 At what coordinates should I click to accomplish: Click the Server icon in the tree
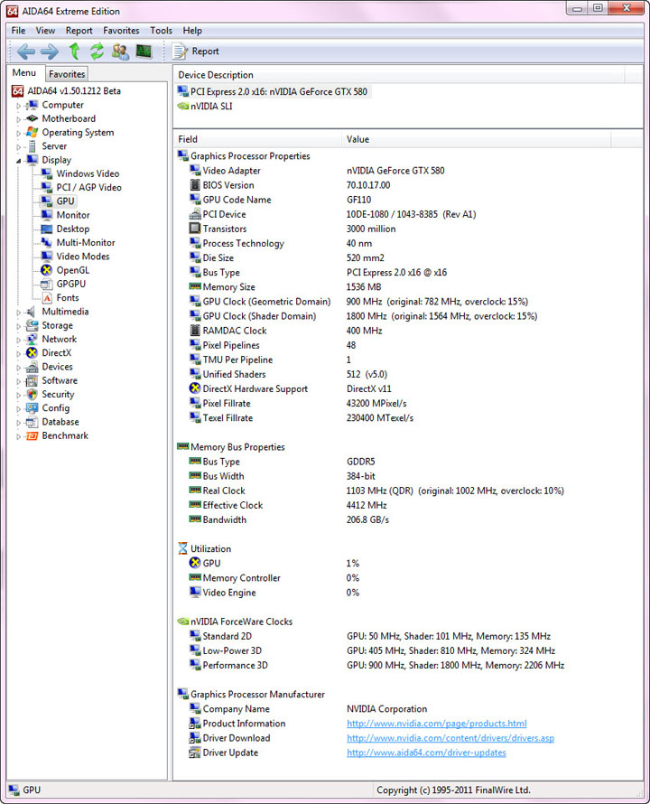coord(32,146)
